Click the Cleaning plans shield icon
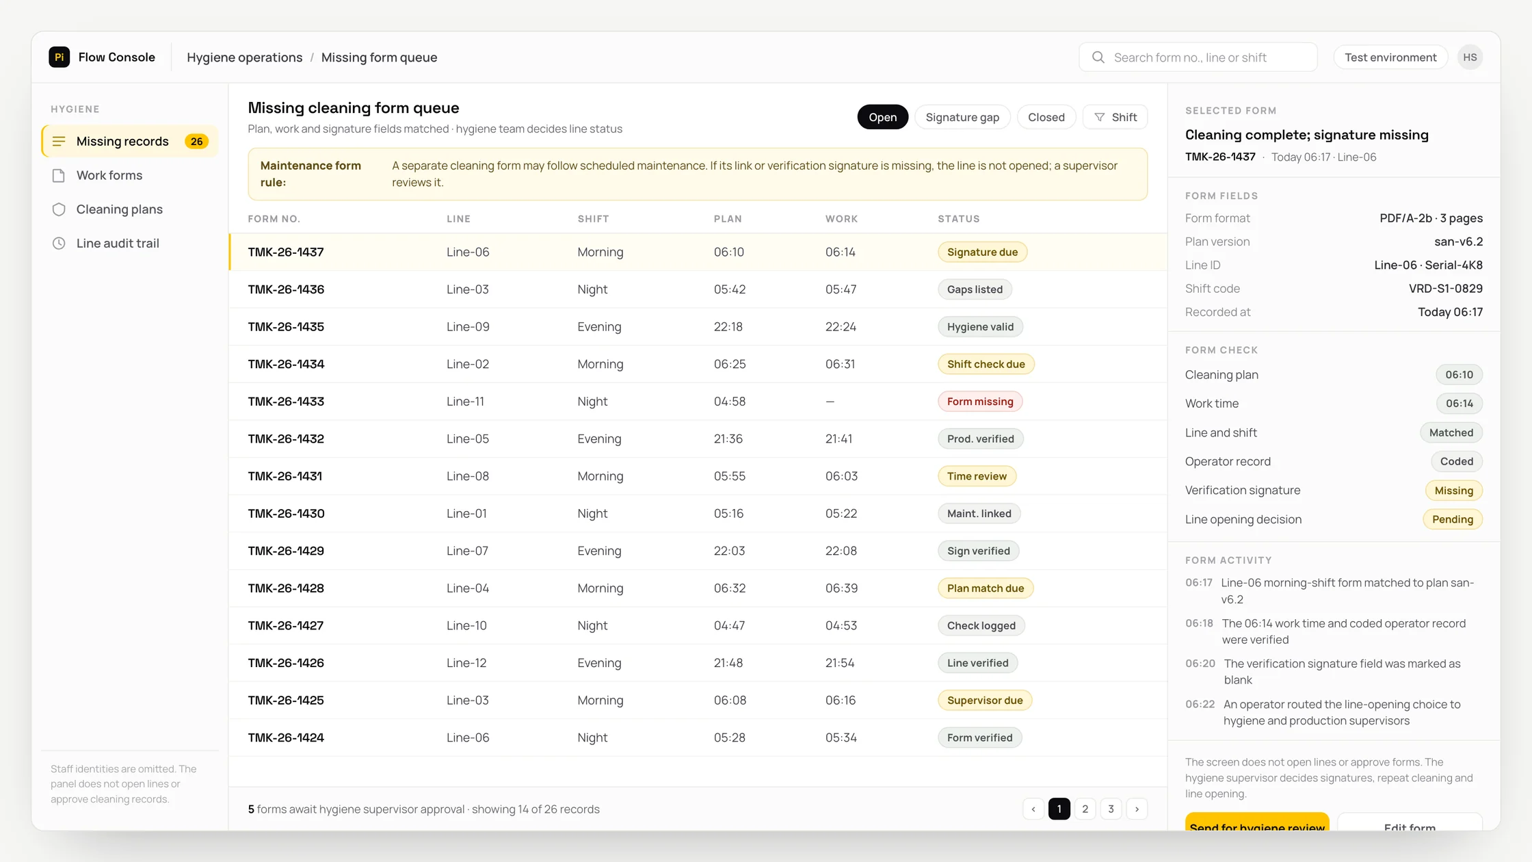The width and height of the screenshot is (1532, 862). tap(59, 209)
